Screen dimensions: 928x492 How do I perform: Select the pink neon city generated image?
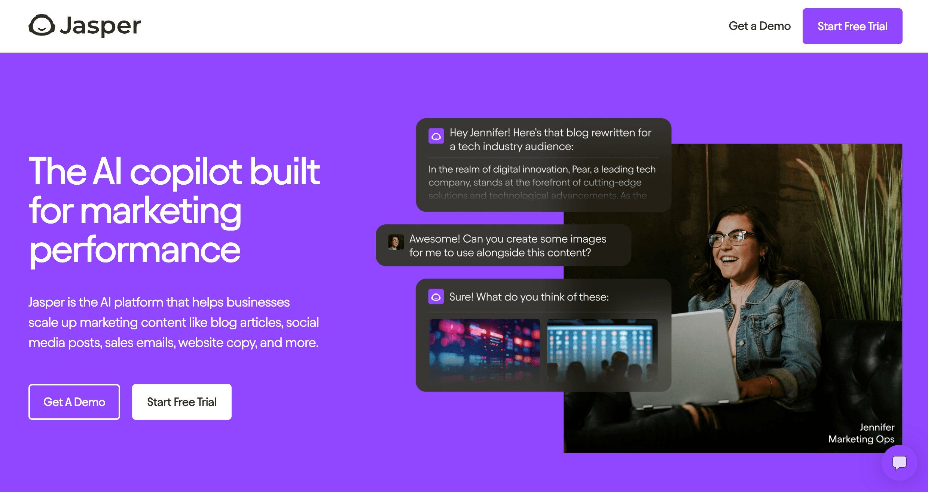tap(484, 350)
